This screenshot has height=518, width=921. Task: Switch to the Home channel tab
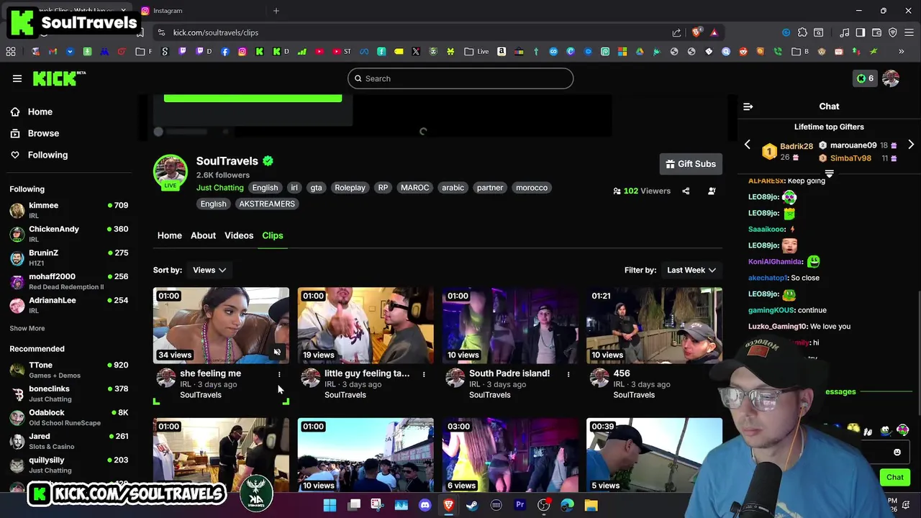point(170,235)
